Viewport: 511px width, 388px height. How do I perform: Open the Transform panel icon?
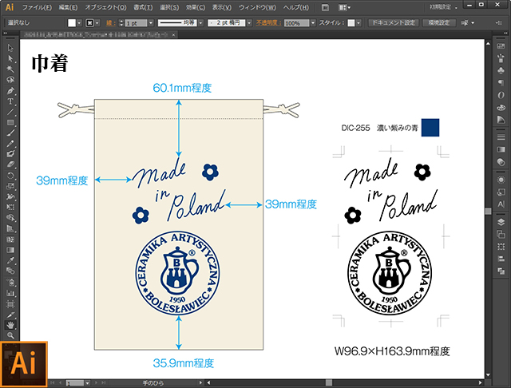tap(501, 246)
